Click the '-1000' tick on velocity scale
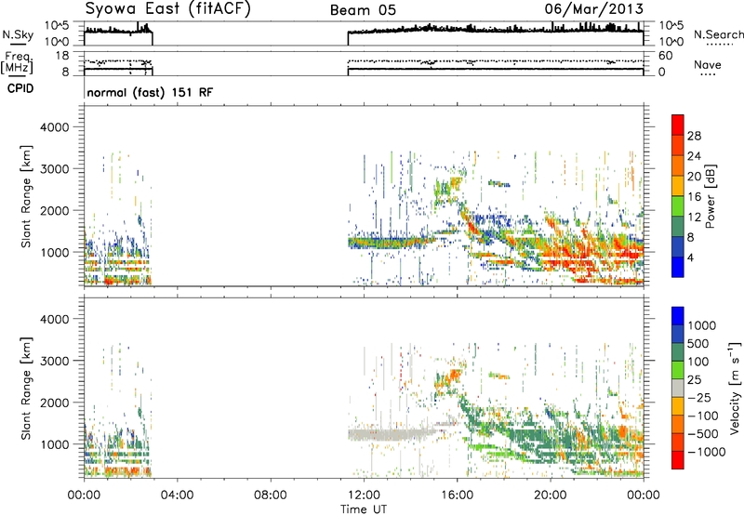Image resolution: width=744 pixels, height=515 pixels. (x=707, y=452)
